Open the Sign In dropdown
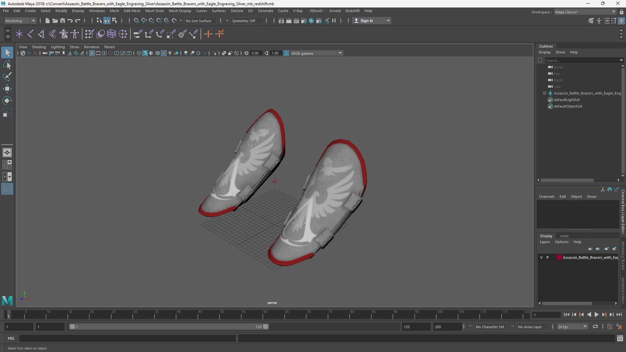Viewport: 626px width, 352px height. pos(372,21)
